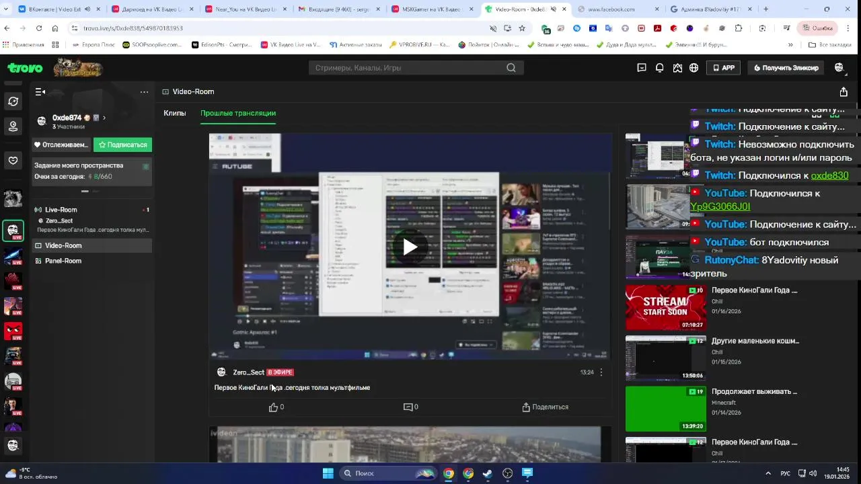
Task: Open Chrome media control icon
Action: pyautogui.click(x=786, y=28)
